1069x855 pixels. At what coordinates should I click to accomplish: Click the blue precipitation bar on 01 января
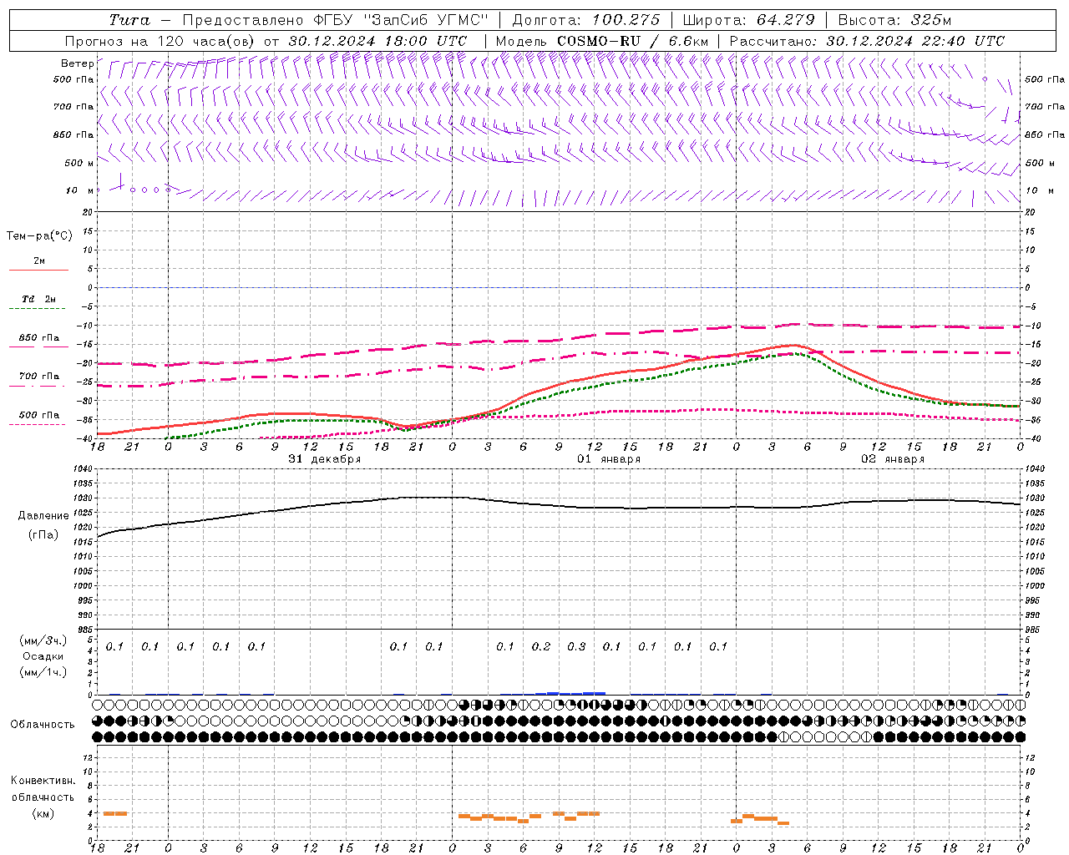[x=570, y=693]
